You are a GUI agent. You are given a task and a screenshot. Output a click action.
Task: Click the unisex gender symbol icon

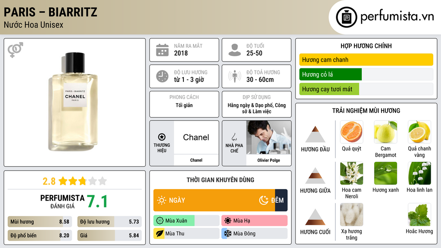[16, 50]
